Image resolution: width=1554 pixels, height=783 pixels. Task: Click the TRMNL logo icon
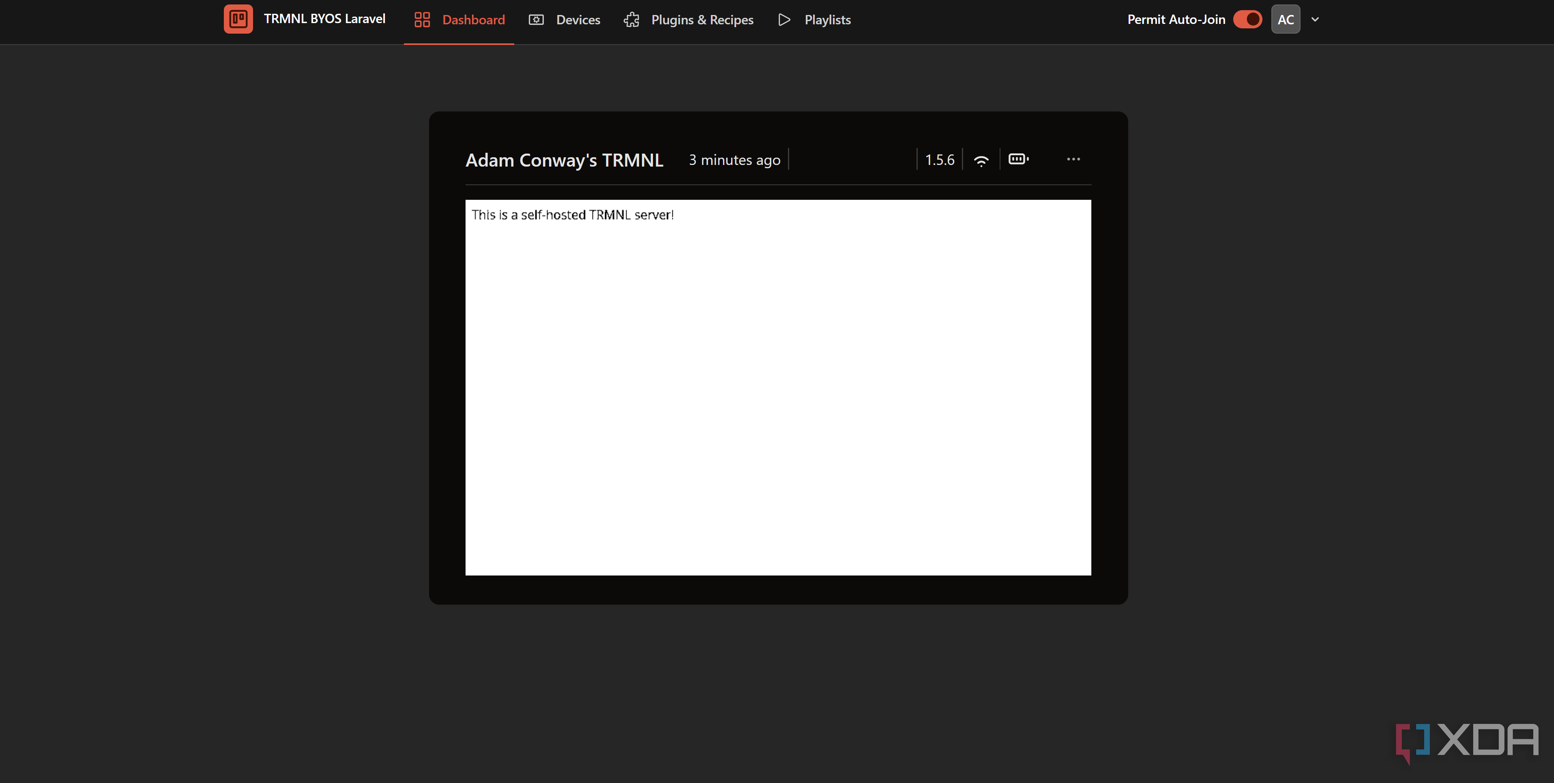(238, 19)
